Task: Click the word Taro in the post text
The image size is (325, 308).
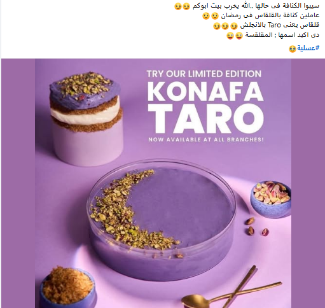Action: [274, 25]
